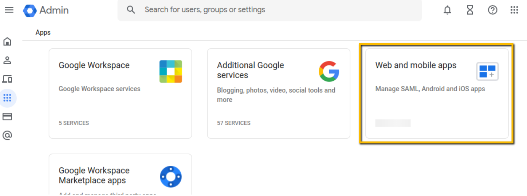Open Billing card icon in sidebar
The image size is (527, 196).
click(7, 117)
